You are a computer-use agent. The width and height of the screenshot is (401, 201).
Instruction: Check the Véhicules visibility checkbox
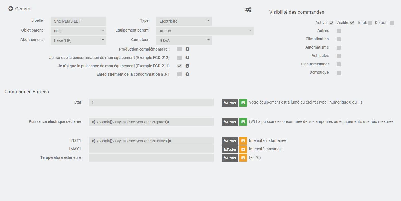(338, 56)
